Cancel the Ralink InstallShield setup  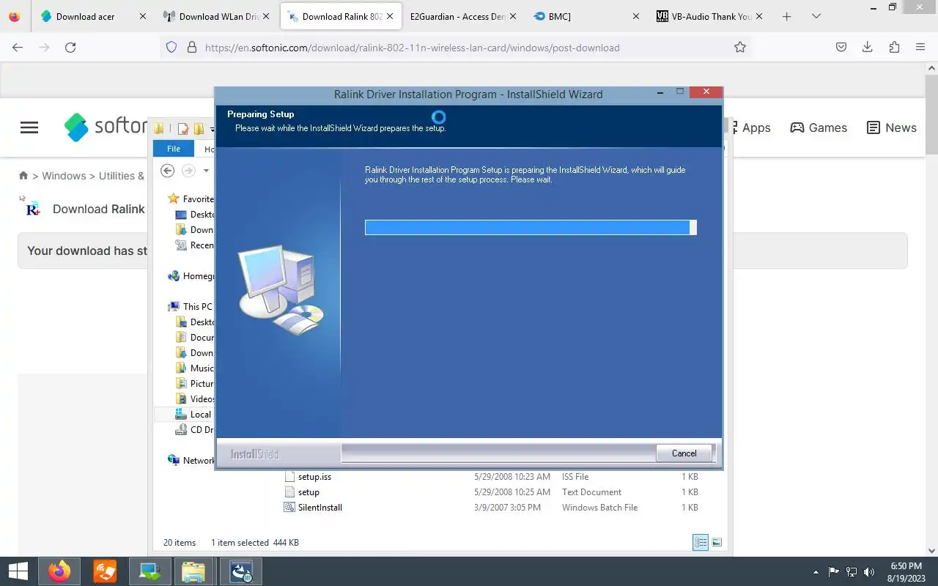tap(684, 453)
